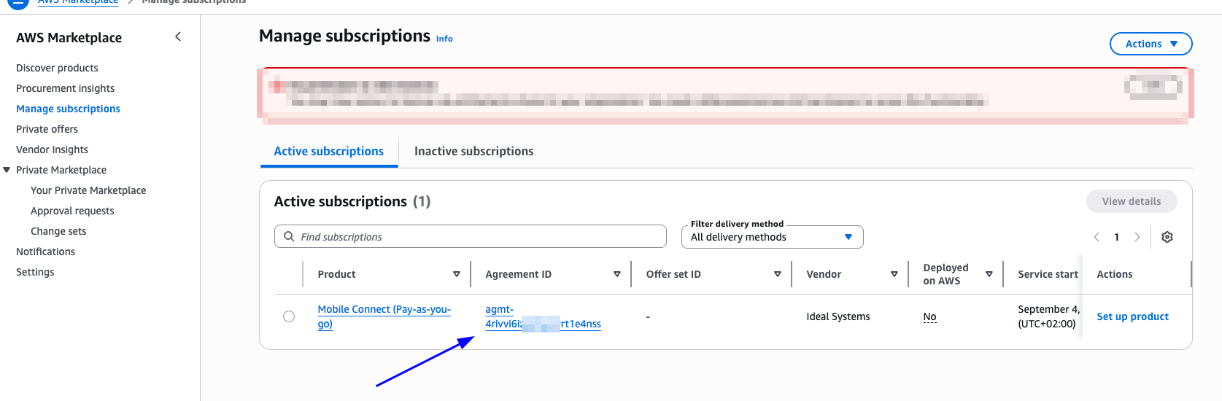1222x401 pixels.
Task: Click Set up product link
Action: 1132,316
